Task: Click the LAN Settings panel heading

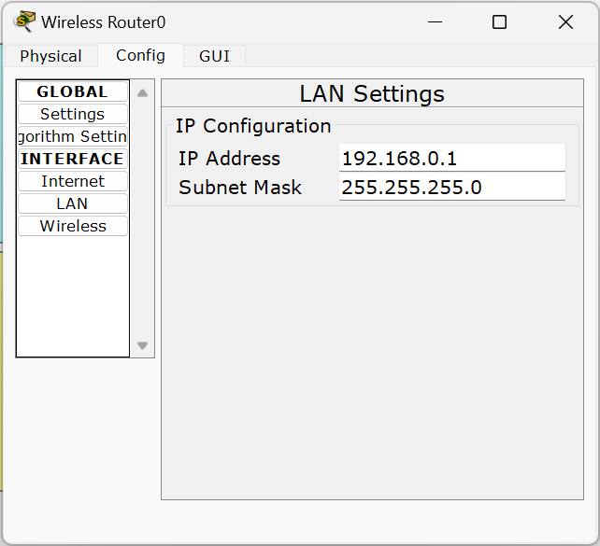Action: (x=372, y=93)
